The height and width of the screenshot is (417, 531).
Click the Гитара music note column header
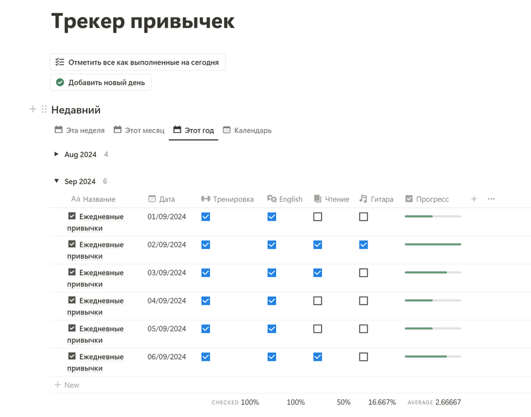pyautogui.click(x=376, y=199)
